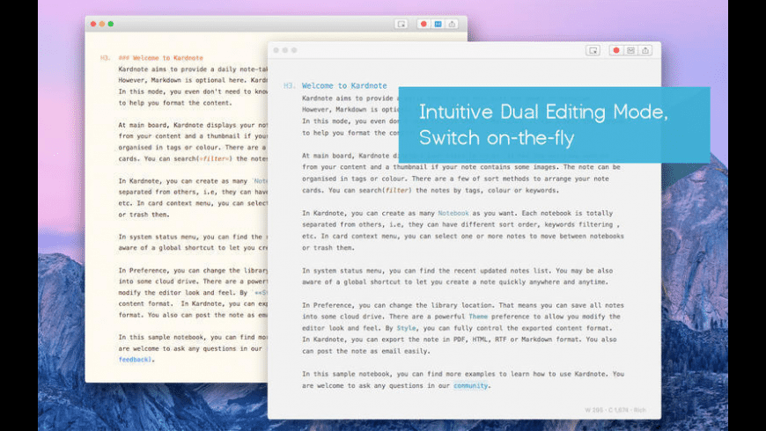The image size is (766, 431).
Task: Click 'to help you format the content.' in back window
Action: (x=175, y=103)
